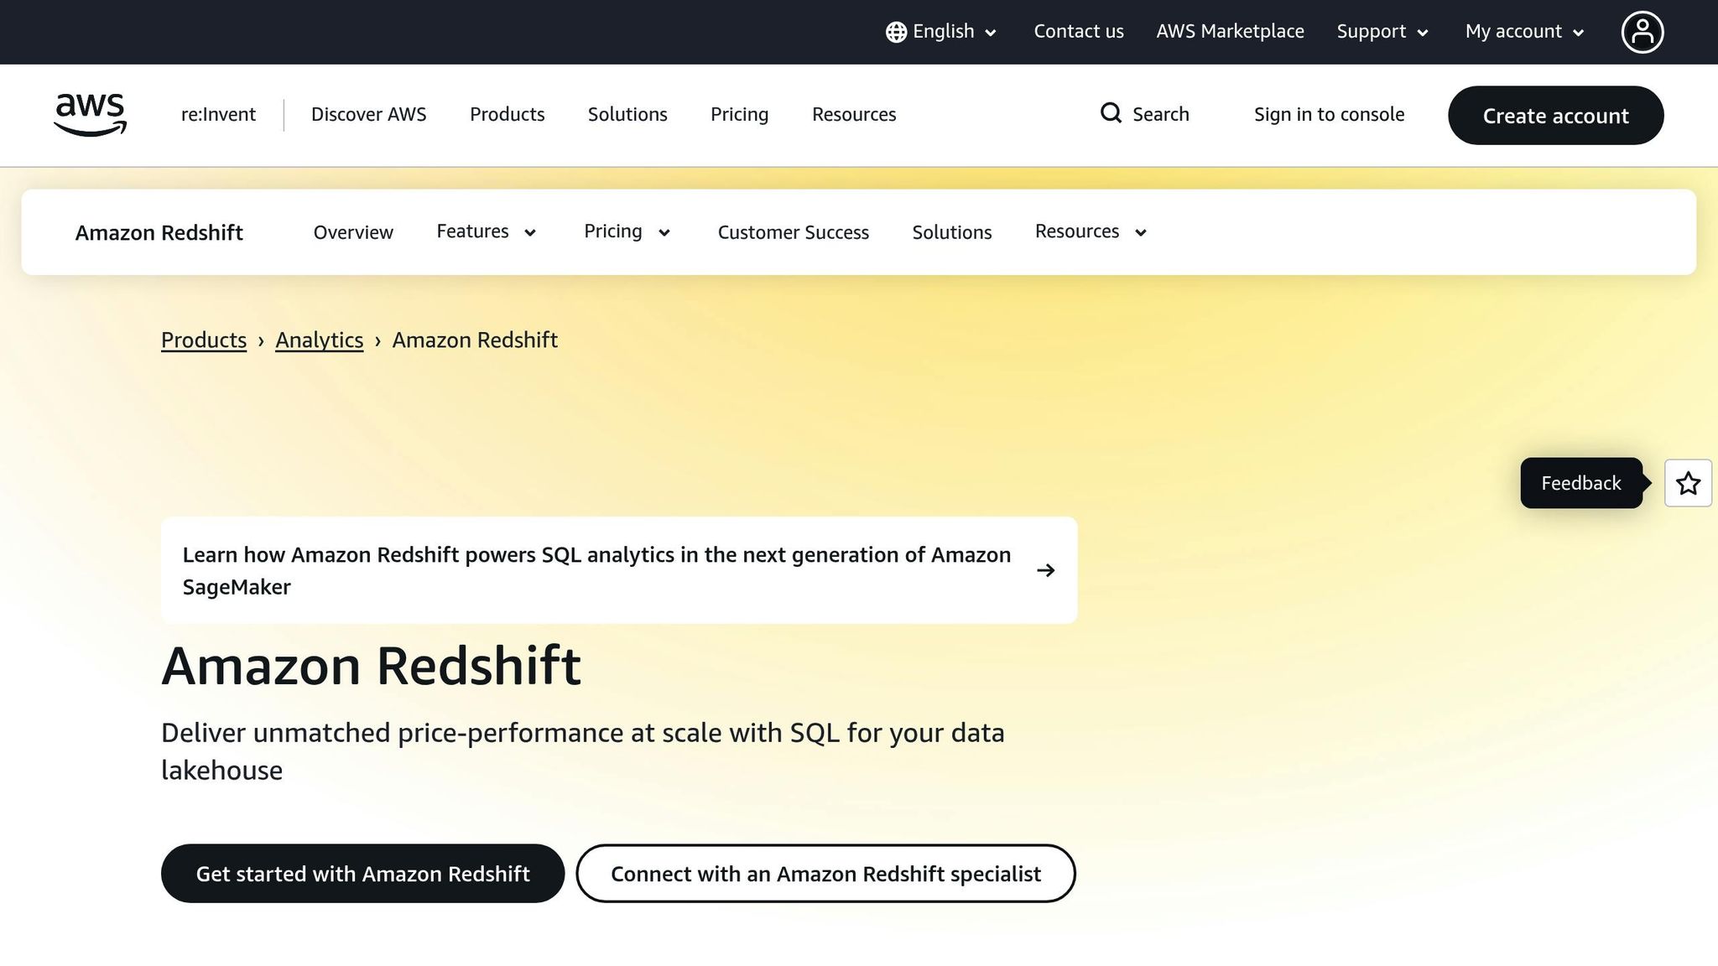Screen dimensions: 1718x966
Task: Open the My account dropdown
Action: click(1522, 31)
